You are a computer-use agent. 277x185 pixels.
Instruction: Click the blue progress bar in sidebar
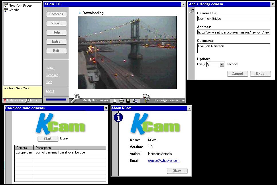[x=56, y=100]
